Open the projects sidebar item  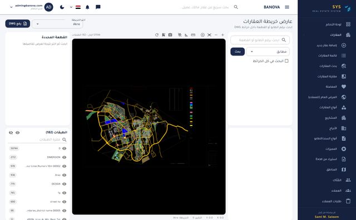[x=335, y=118]
